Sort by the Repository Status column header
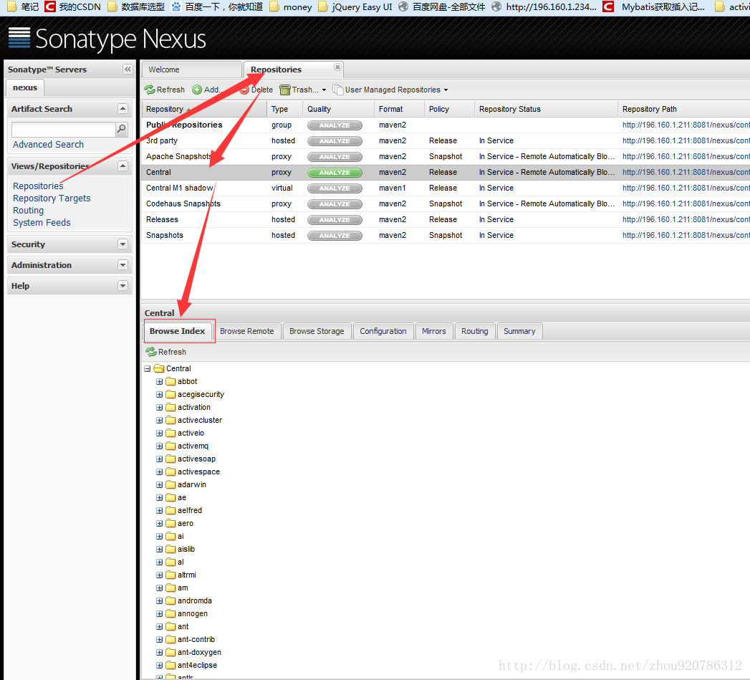This screenshot has width=750, height=680. [547, 109]
